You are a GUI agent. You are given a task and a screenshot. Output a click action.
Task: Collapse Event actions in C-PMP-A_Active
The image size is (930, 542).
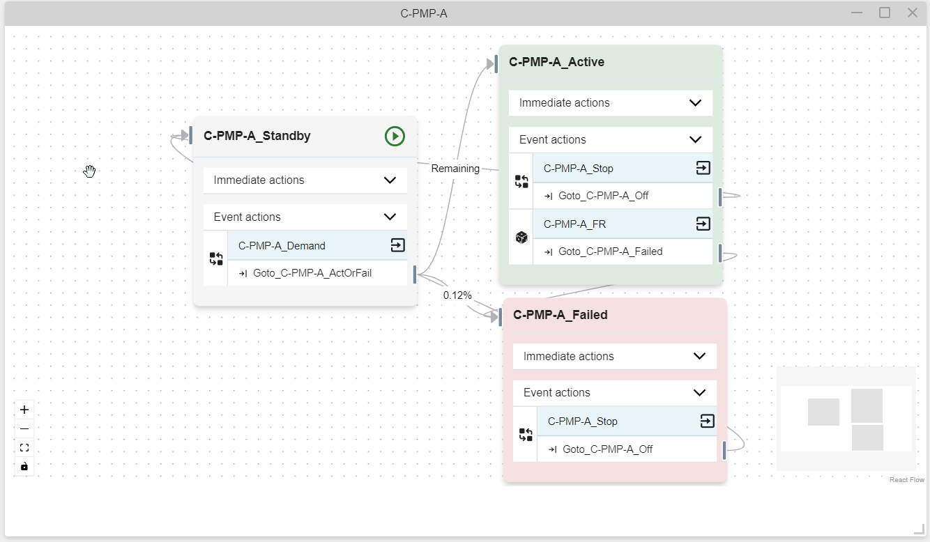pyautogui.click(x=611, y=139)
